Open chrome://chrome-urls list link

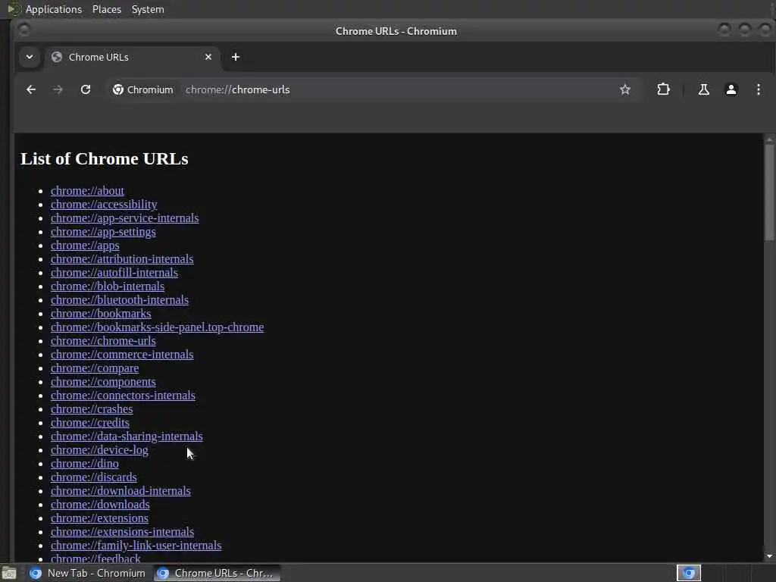coord(103,341)
